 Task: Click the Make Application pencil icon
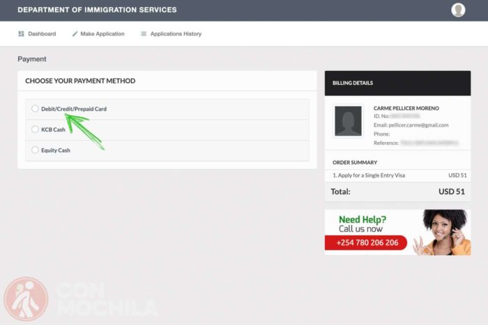(x=75, y=33)
